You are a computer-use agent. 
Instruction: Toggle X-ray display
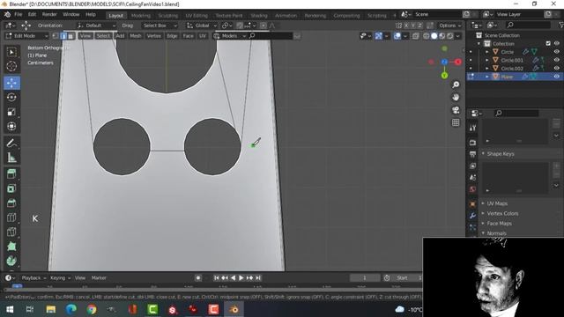pyautogui.click(x=415, y=36)
